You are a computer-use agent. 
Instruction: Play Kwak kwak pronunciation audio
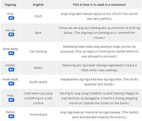pos(11,84)
